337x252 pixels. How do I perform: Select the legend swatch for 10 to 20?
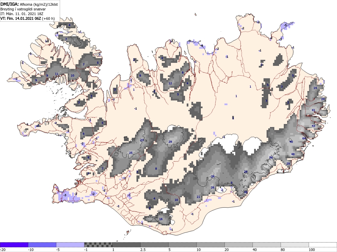pyautogui.click(x=211, y=245)
